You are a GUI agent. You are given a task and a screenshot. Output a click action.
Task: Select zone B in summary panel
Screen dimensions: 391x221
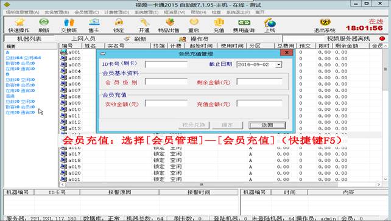click(x=7, y=74)
